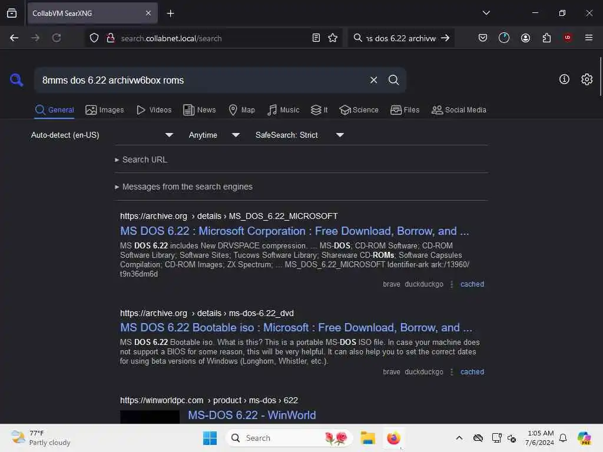Screen dimensions: 603x452
Task: Open the Windows Start menu
Action: [210, 438]
